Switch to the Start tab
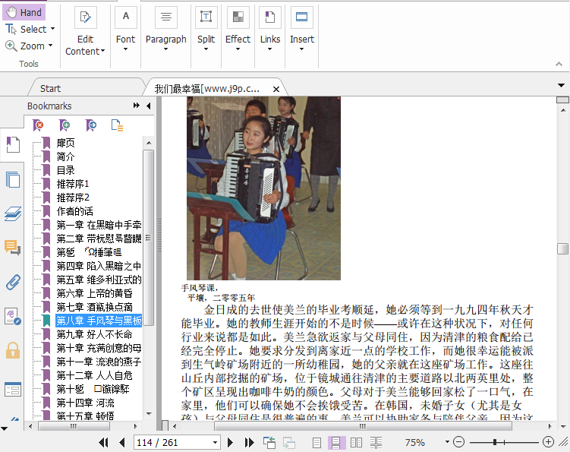This screenshot has width=570, height=452. pos(51,88)
